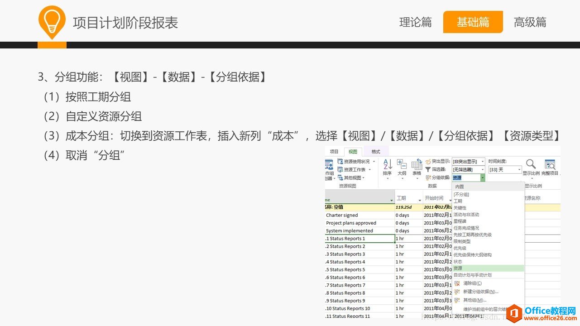This screenshot has height=326, width=580.
Task: Click the Clear Group (清除组) icon
Action: point(457,283)
